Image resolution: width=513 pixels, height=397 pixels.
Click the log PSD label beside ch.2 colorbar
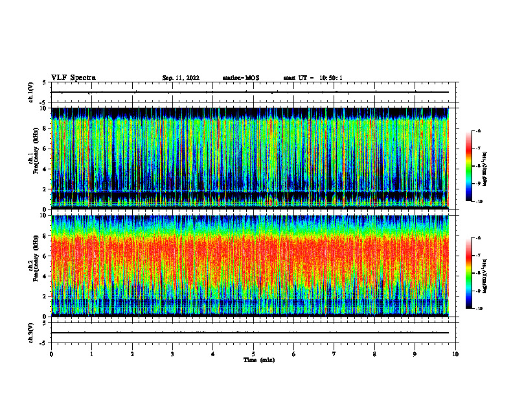[486, 276]
